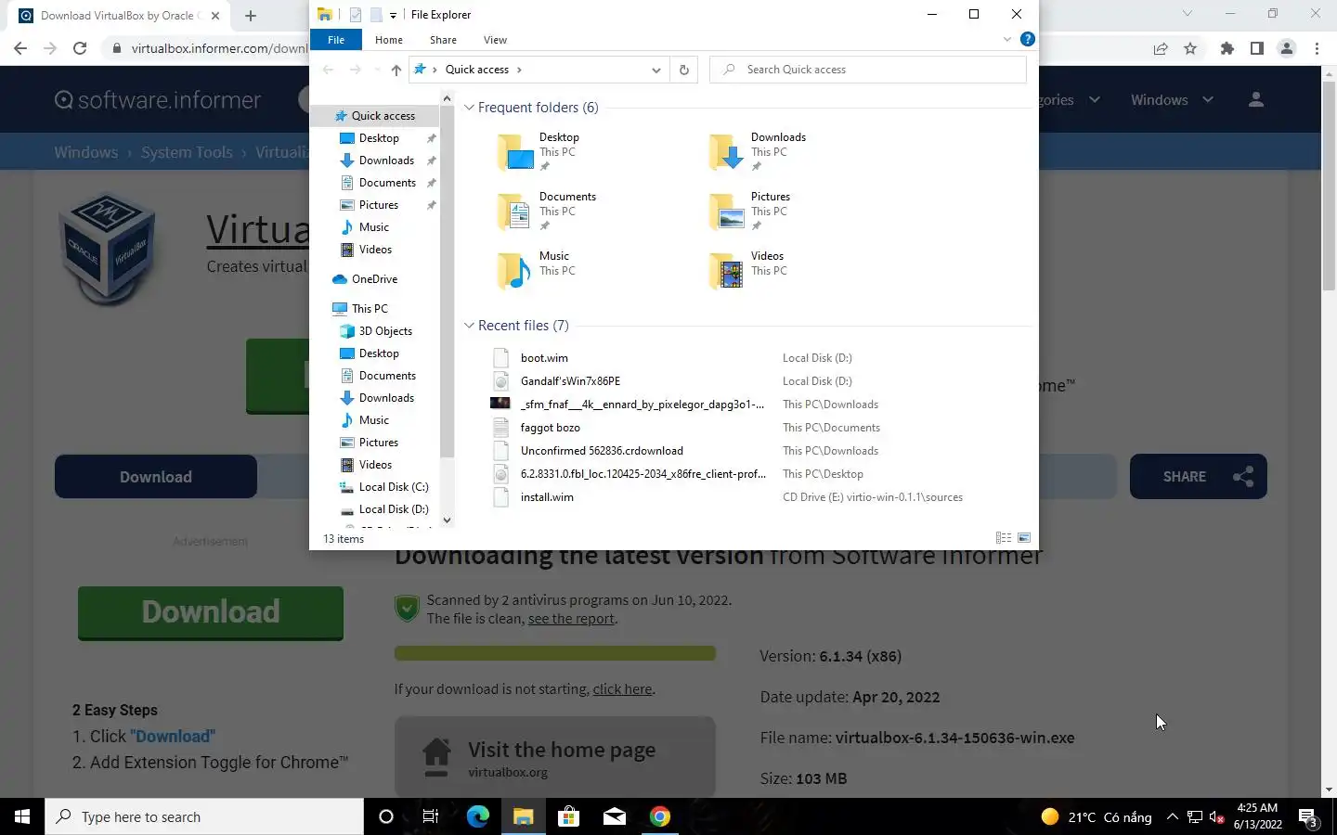Collapse the Recent files section
The height and width of the screenshot is (835, 1337).
coord(469,326)
